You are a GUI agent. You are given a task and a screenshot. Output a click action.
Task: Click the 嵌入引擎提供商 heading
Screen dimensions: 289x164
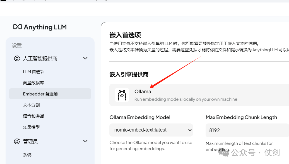129,74
